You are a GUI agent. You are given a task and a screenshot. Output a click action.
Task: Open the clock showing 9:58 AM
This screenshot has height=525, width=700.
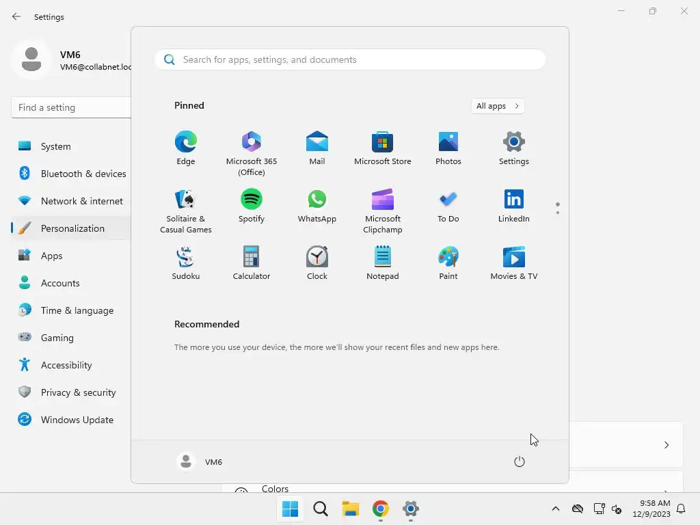[651, 509]
